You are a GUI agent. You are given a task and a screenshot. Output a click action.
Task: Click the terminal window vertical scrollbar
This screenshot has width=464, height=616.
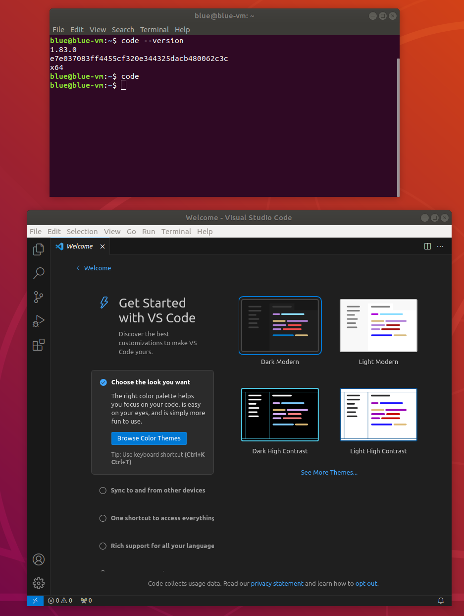click(398, 127)
